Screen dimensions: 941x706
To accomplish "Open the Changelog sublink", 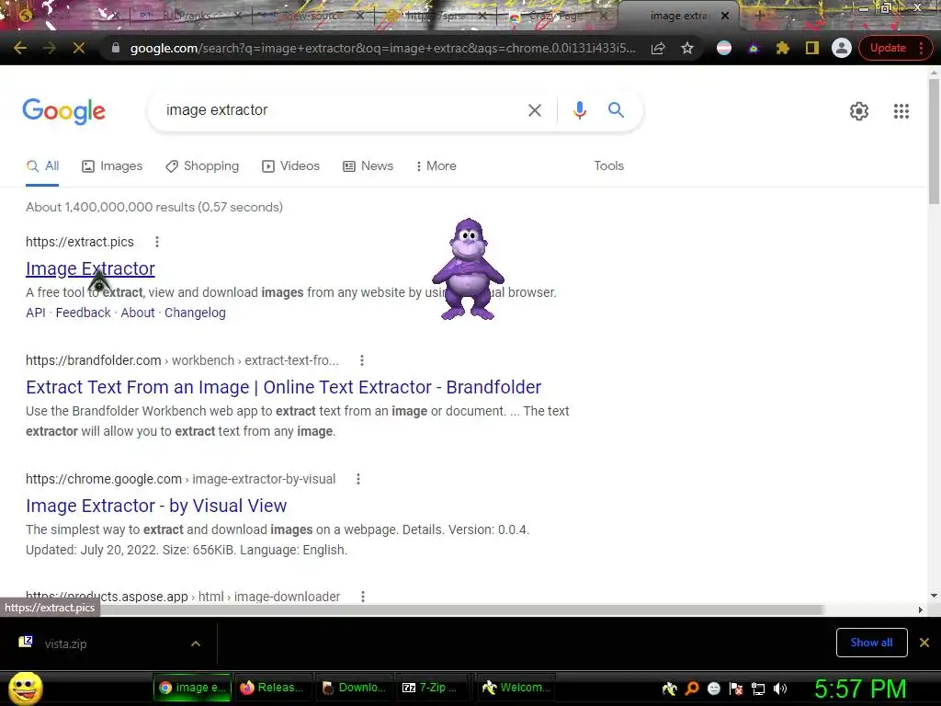I will click(x=195, y=313).
